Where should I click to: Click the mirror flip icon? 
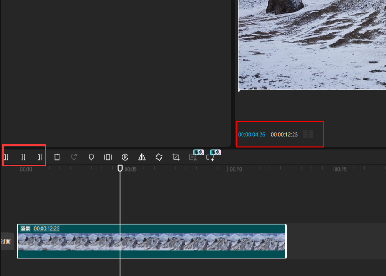pyautogui.click(x=142, y=157)
